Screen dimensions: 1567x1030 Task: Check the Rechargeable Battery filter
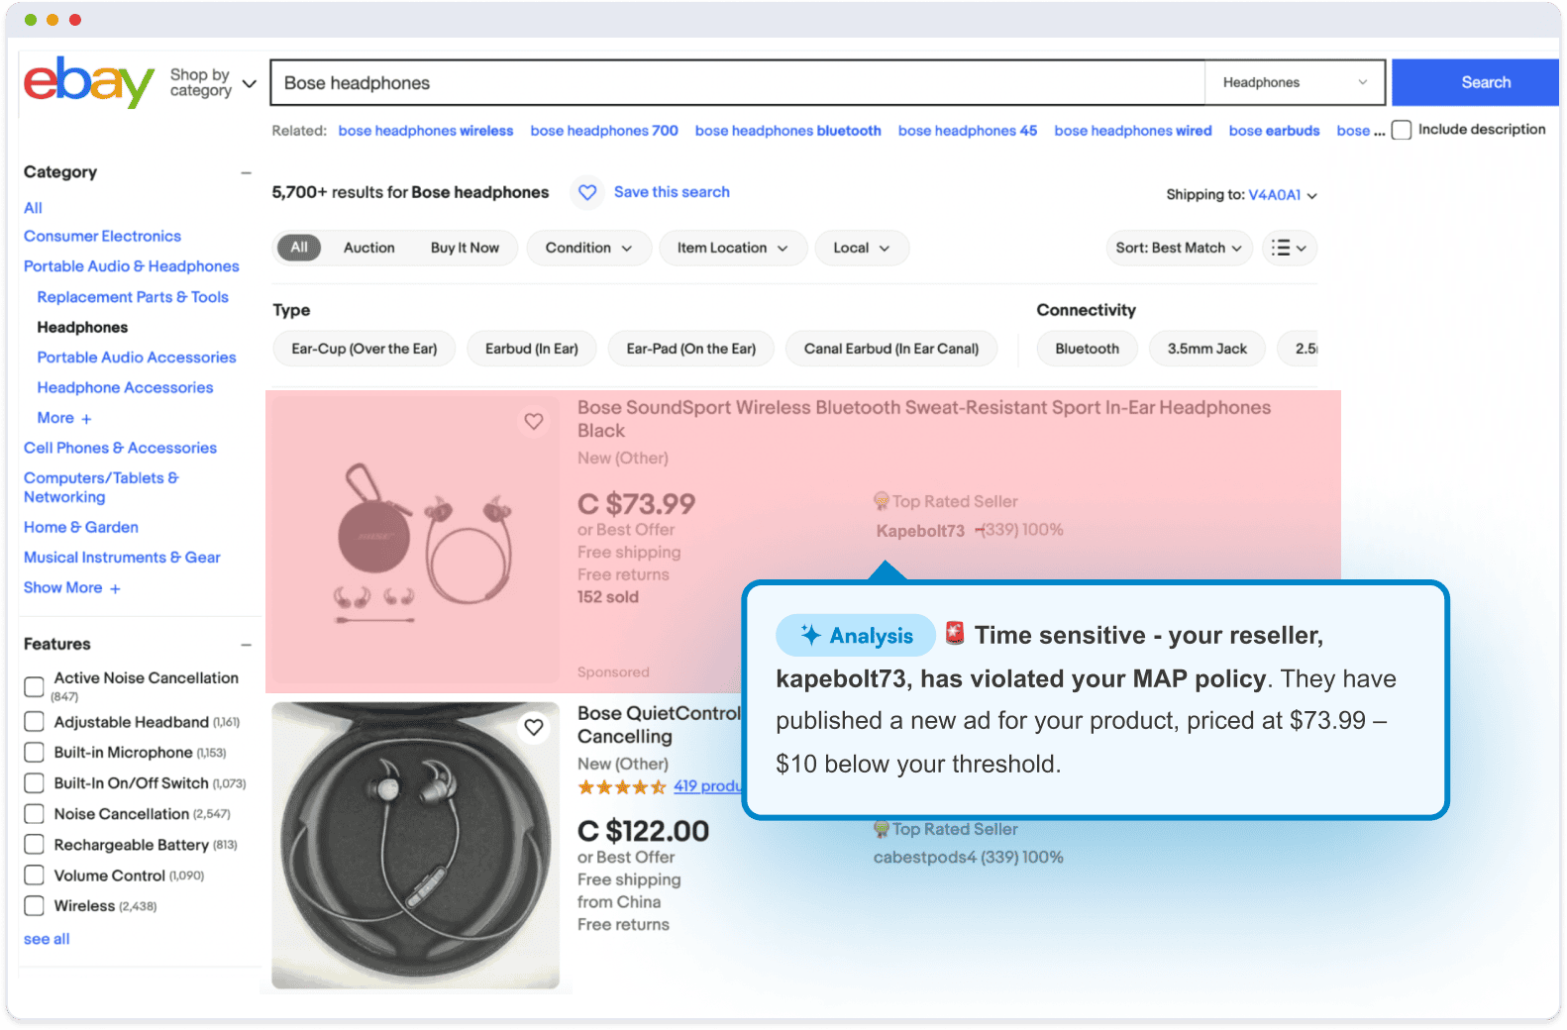(34, 845)
